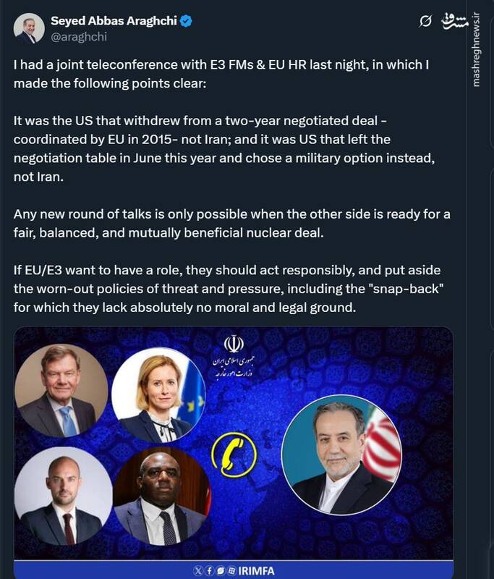Image resolution: width=494 pixels, height=579 pixels.
Task: Select bottom-center portrait with dotted tie
Action: point(162,496)
